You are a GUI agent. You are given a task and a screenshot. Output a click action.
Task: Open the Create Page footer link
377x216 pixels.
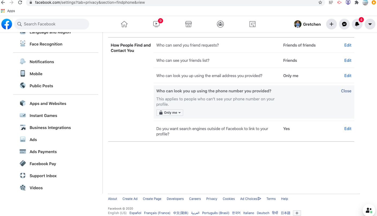(x=152, y=199)
